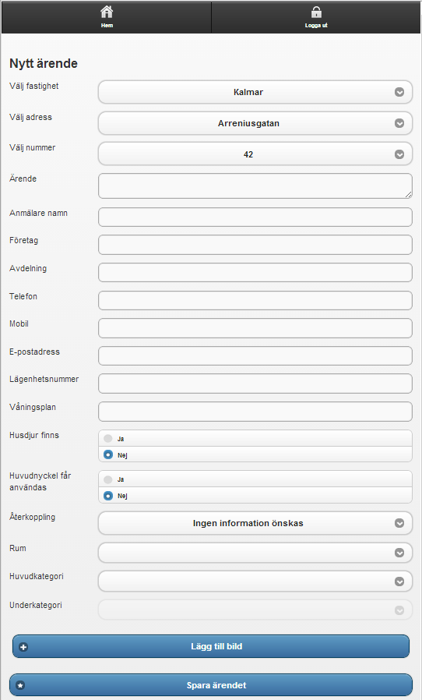Click the Ärende text area

(255, 186)
